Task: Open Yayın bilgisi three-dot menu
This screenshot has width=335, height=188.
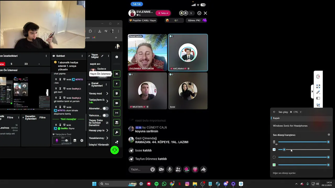Action: pyautogui.click(x=108, y=56)
